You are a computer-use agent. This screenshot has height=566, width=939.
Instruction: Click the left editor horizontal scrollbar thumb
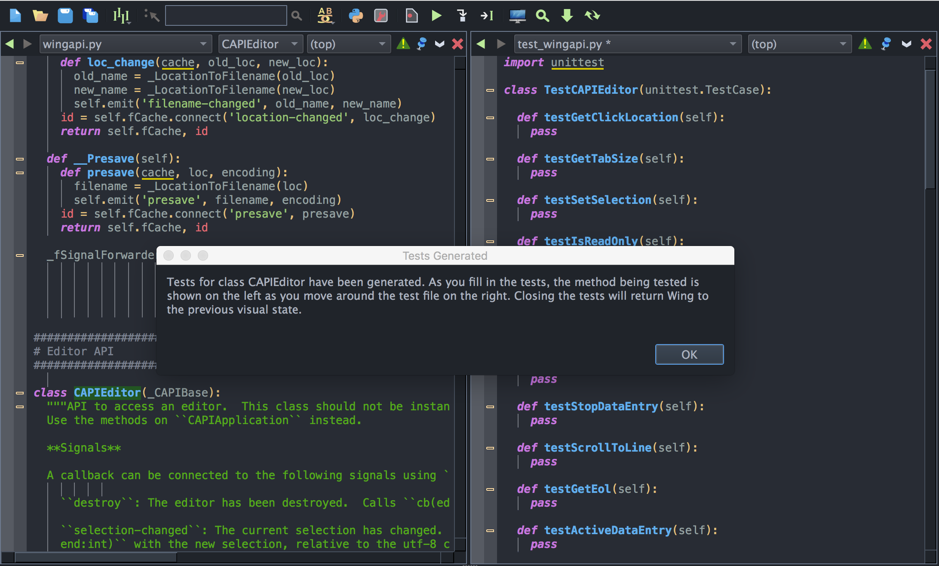[x=95, y=557]
